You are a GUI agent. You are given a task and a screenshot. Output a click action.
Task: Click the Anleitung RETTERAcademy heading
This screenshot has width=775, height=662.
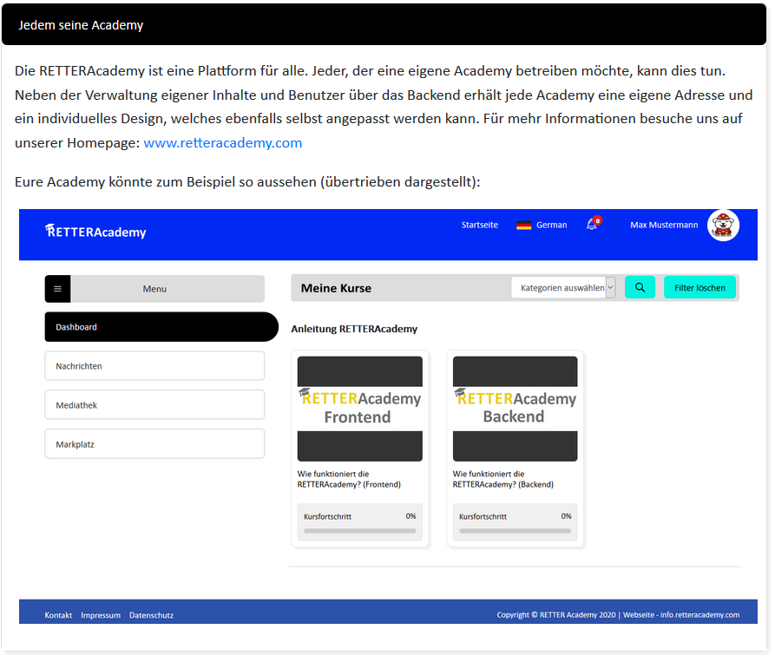[354, 329]
